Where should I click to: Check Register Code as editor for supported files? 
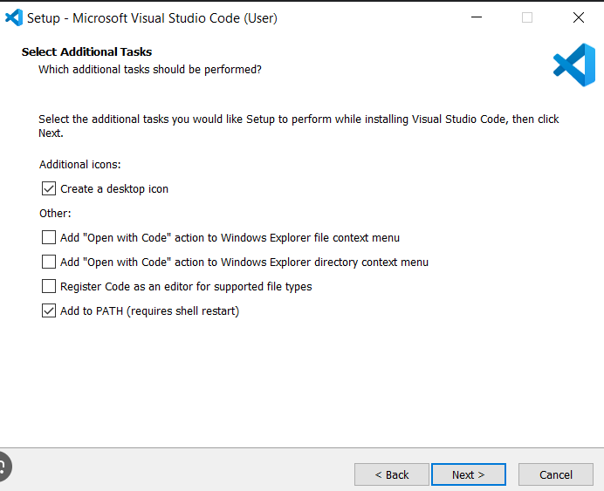[49, 286]
